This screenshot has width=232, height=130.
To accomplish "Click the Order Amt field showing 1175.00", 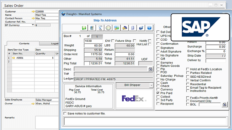I will pyautogui.click(x=93, y=54).
